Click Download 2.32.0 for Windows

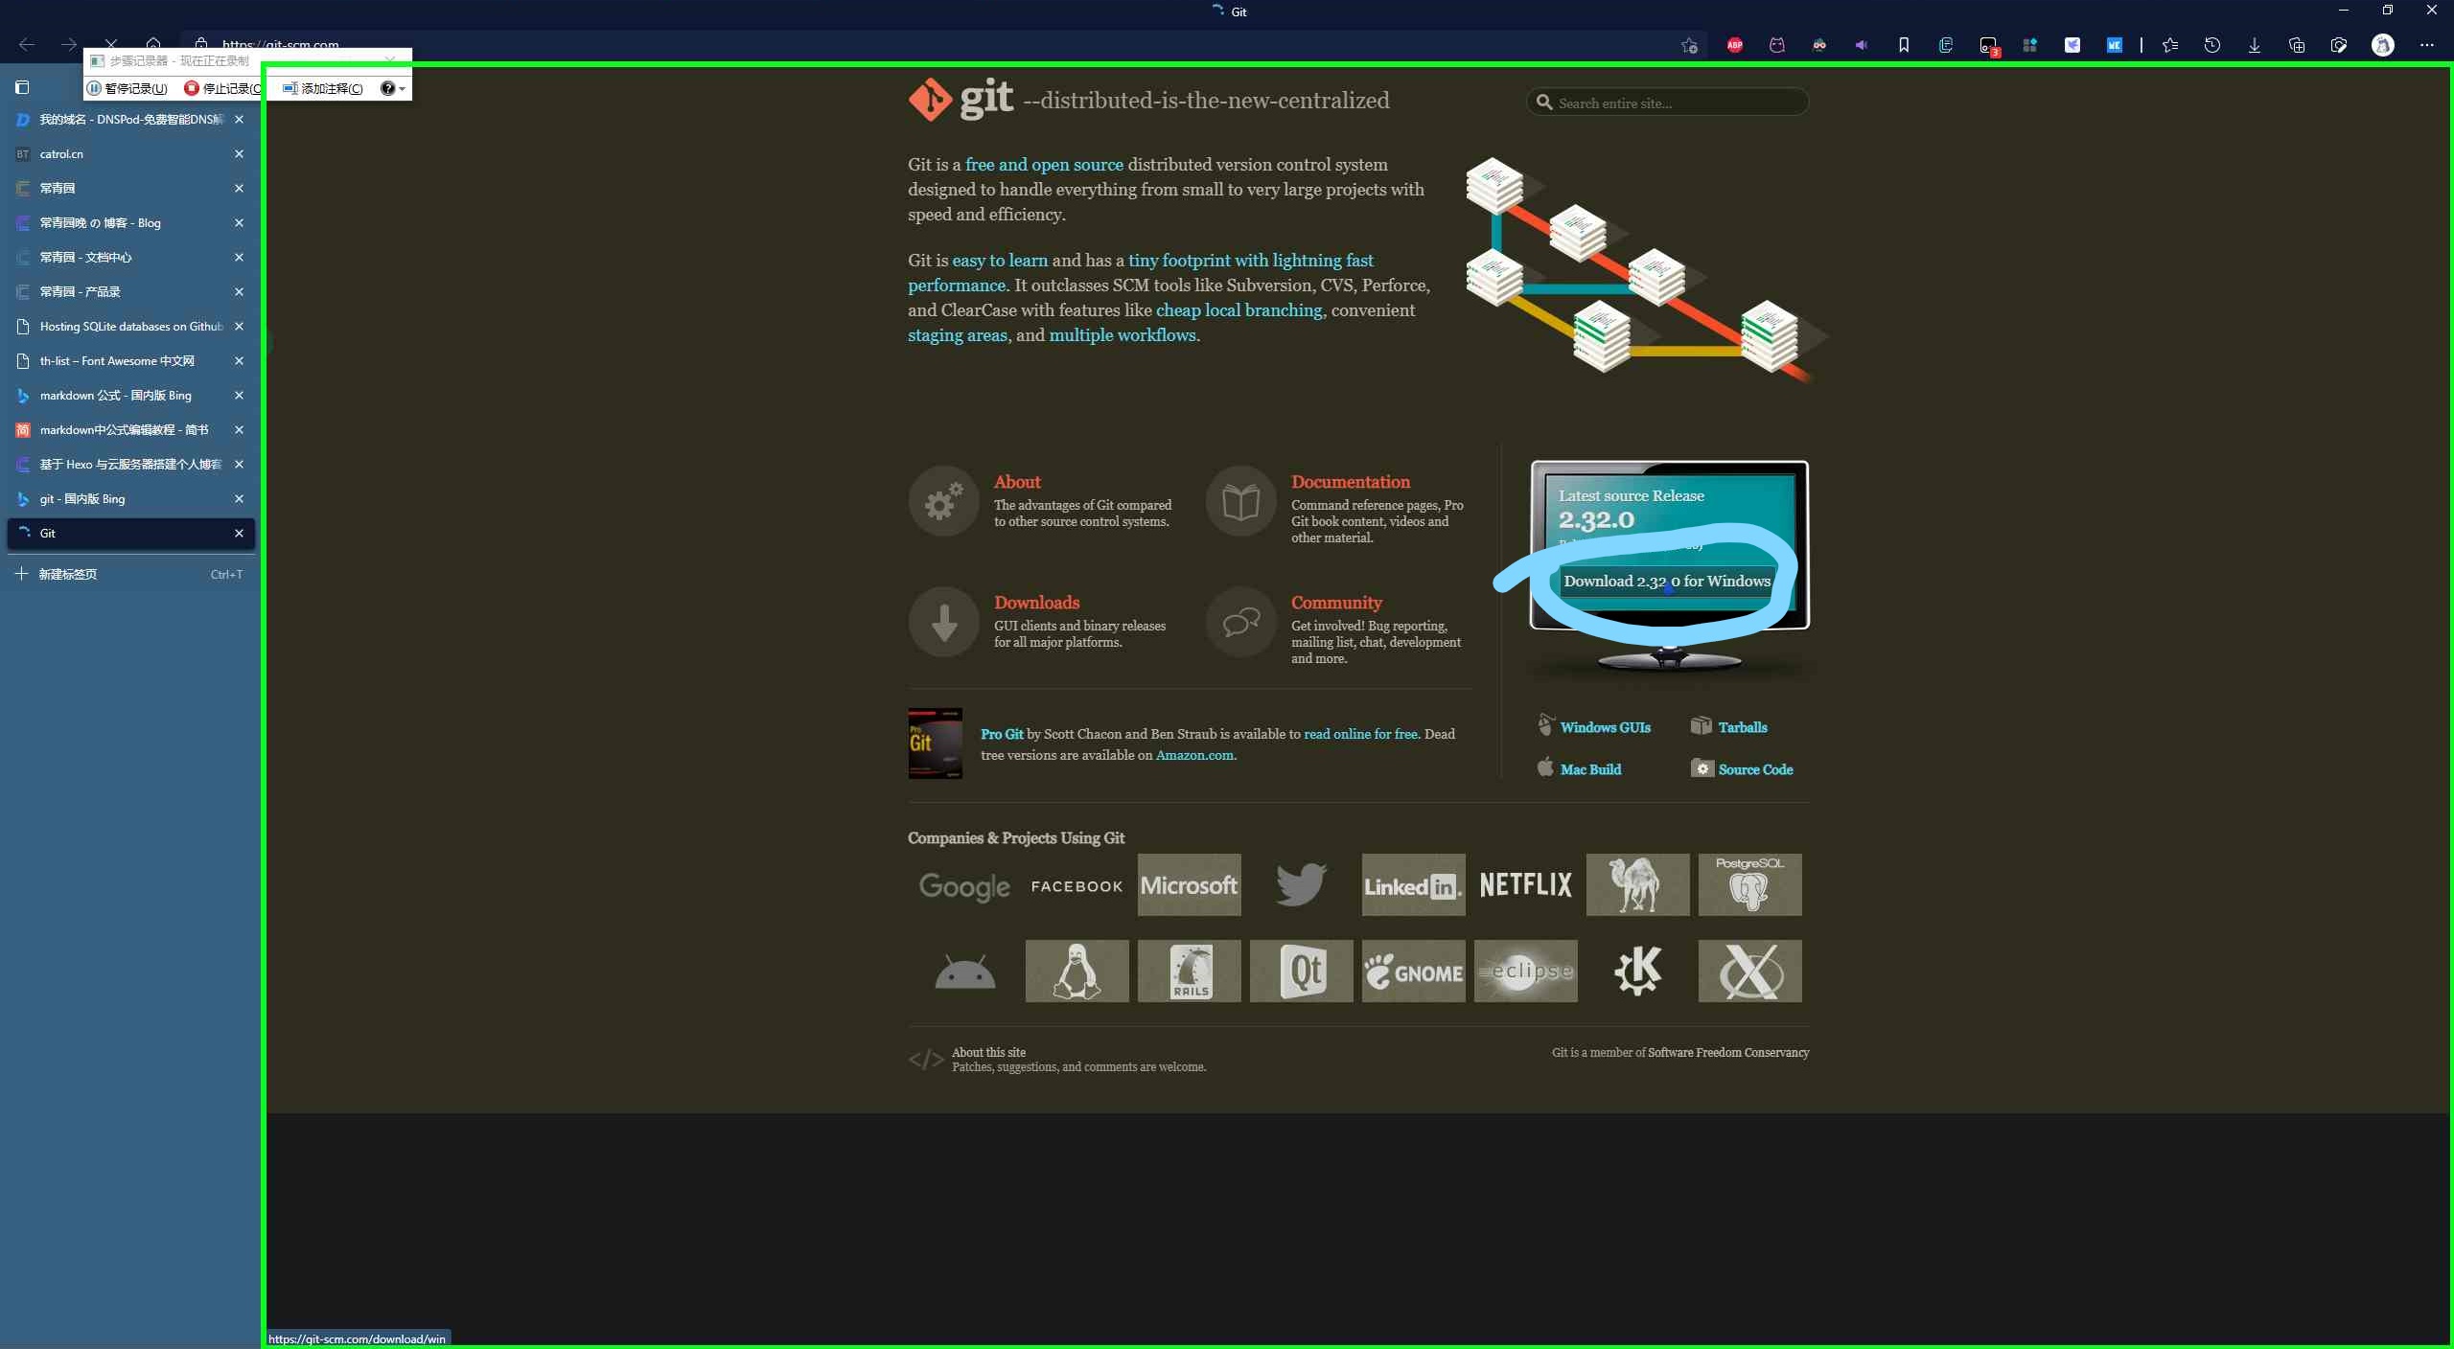[1666, 581]
